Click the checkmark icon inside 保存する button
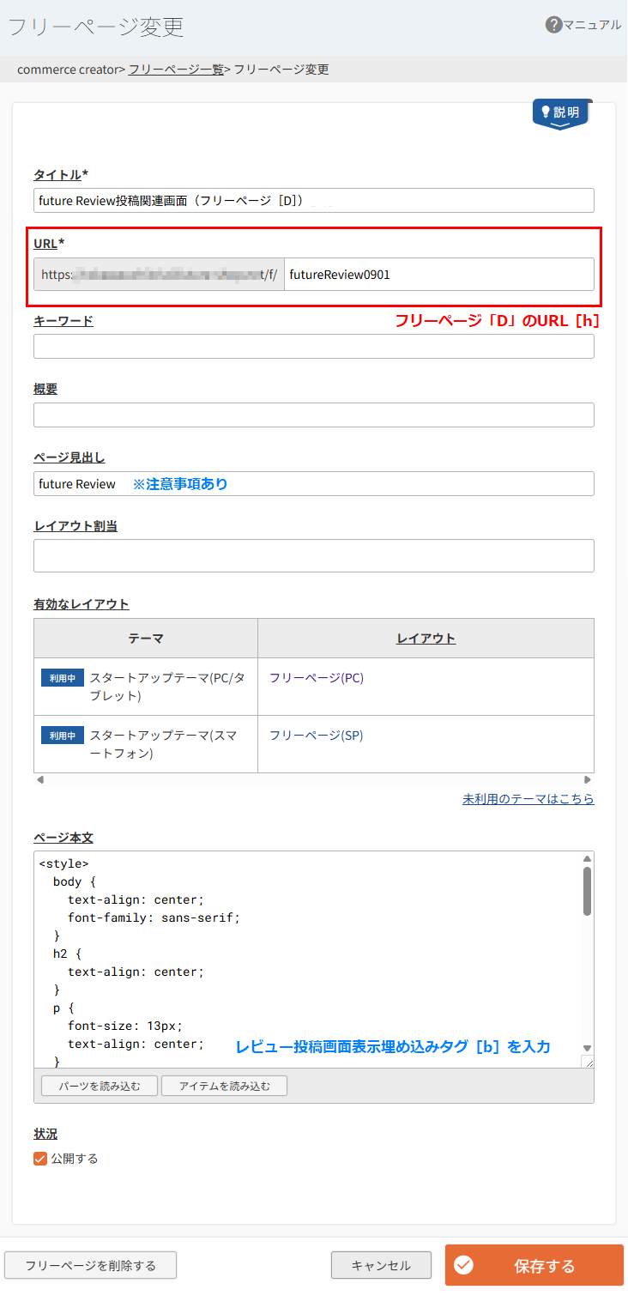Screen dimensions: 628x1314 [x=463, y=1265]
